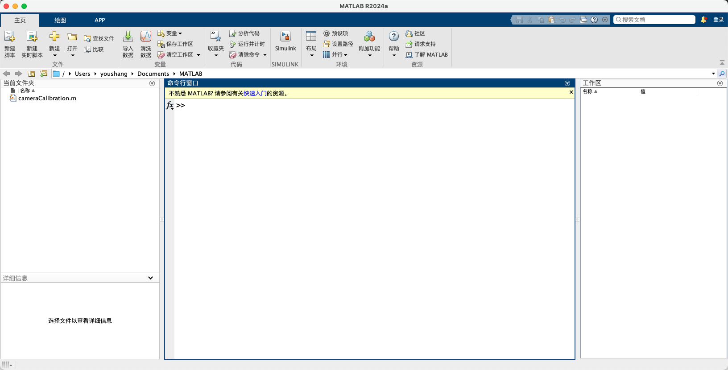The height and width of the screenshot is (370, 728).
Task: Select cameraCalibration.m in the file list
Action: pyautogui.click(x=47, y=99)
